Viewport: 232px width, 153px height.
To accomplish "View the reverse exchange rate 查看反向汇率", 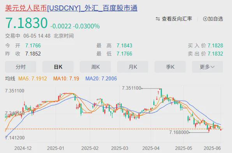I will [177, 19].
